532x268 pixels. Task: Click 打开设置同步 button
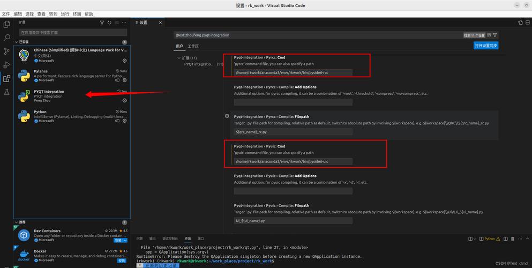pyautogui.click(x=486, y=46)
